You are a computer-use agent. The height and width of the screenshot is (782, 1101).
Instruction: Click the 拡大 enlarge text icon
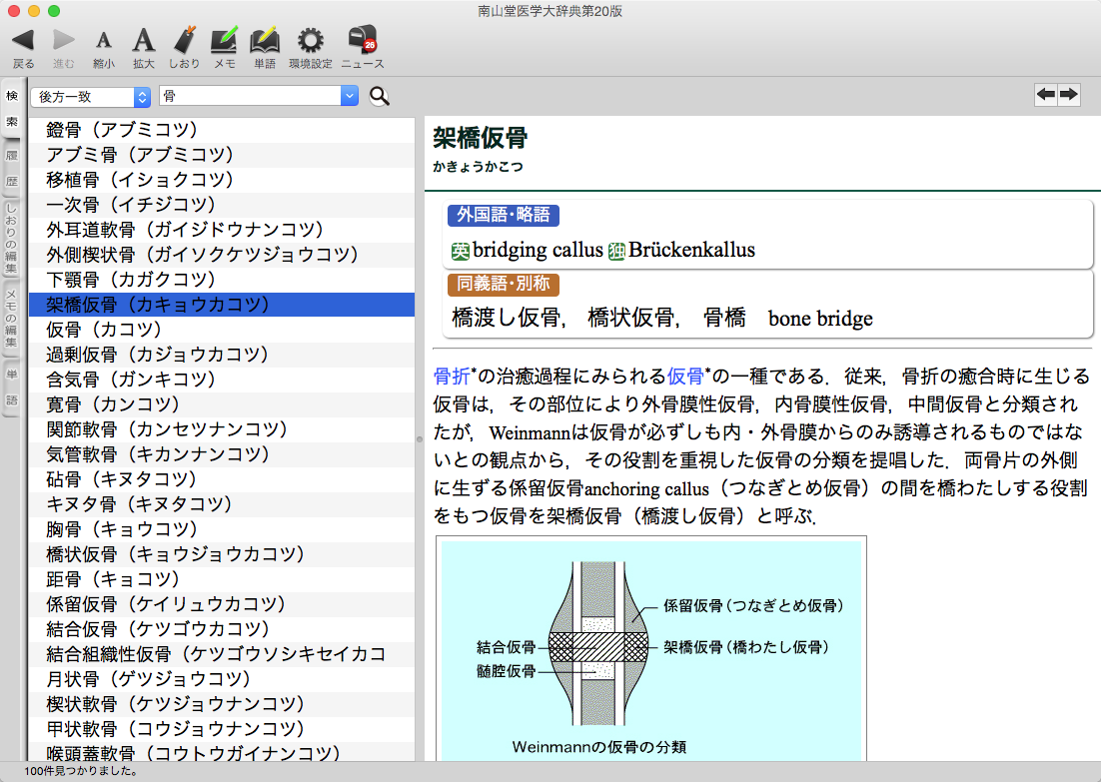point(144,41)
